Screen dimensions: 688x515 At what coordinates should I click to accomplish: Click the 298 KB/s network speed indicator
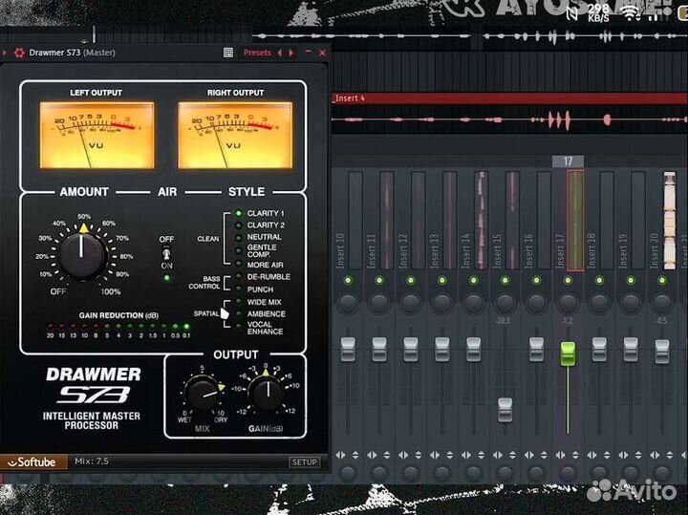pyautogui.click(x=598, y=13)
